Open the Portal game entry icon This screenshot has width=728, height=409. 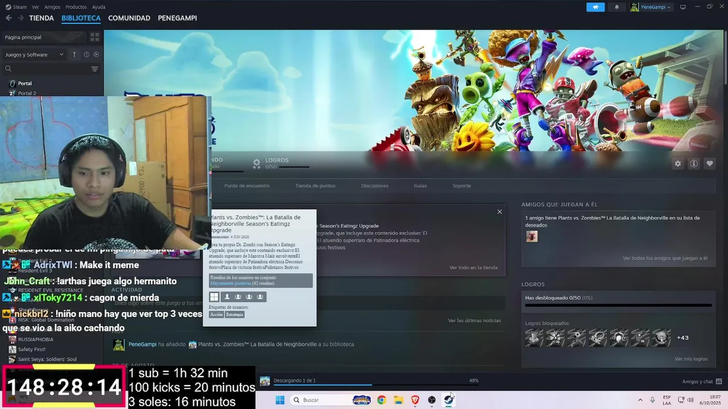(x=12, y=84)
